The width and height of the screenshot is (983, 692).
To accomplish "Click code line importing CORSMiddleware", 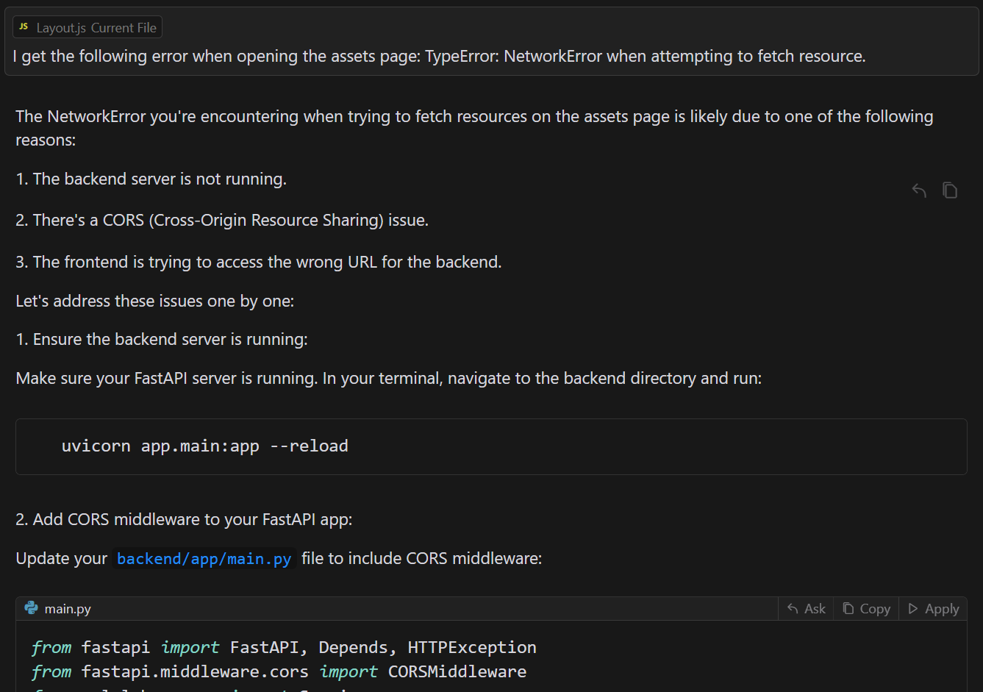I will point(279,672).
